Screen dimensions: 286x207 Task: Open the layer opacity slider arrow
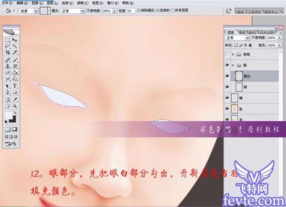pos(280,38)
